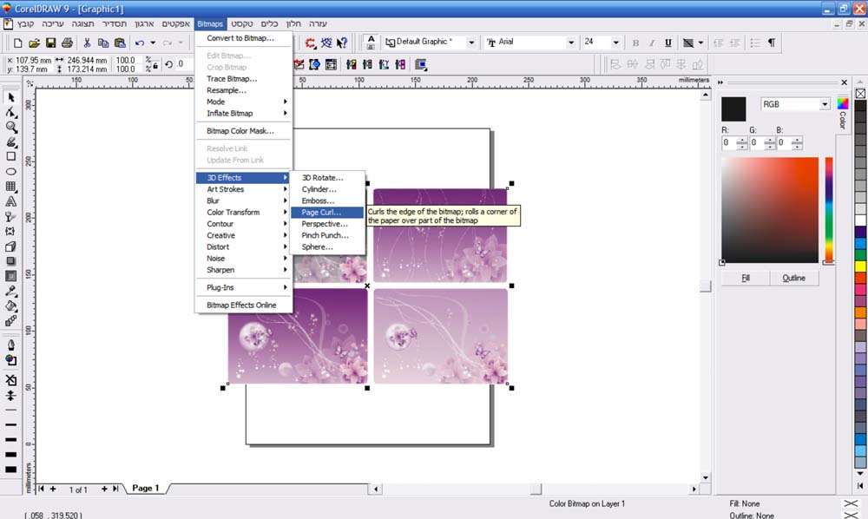Open the RGB color model dropdown
The width and height of the screenshot is (868, 519).
825,104
